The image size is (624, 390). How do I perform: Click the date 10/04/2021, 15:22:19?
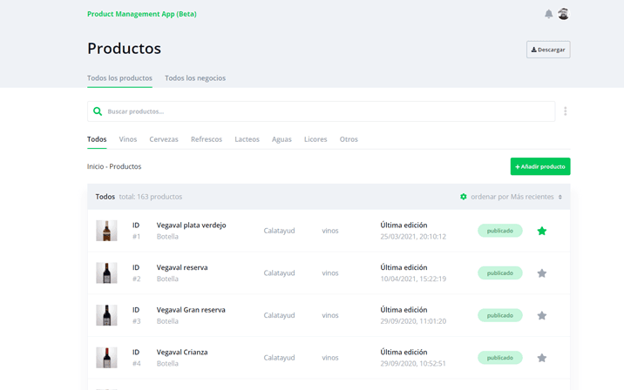point(413,279)
